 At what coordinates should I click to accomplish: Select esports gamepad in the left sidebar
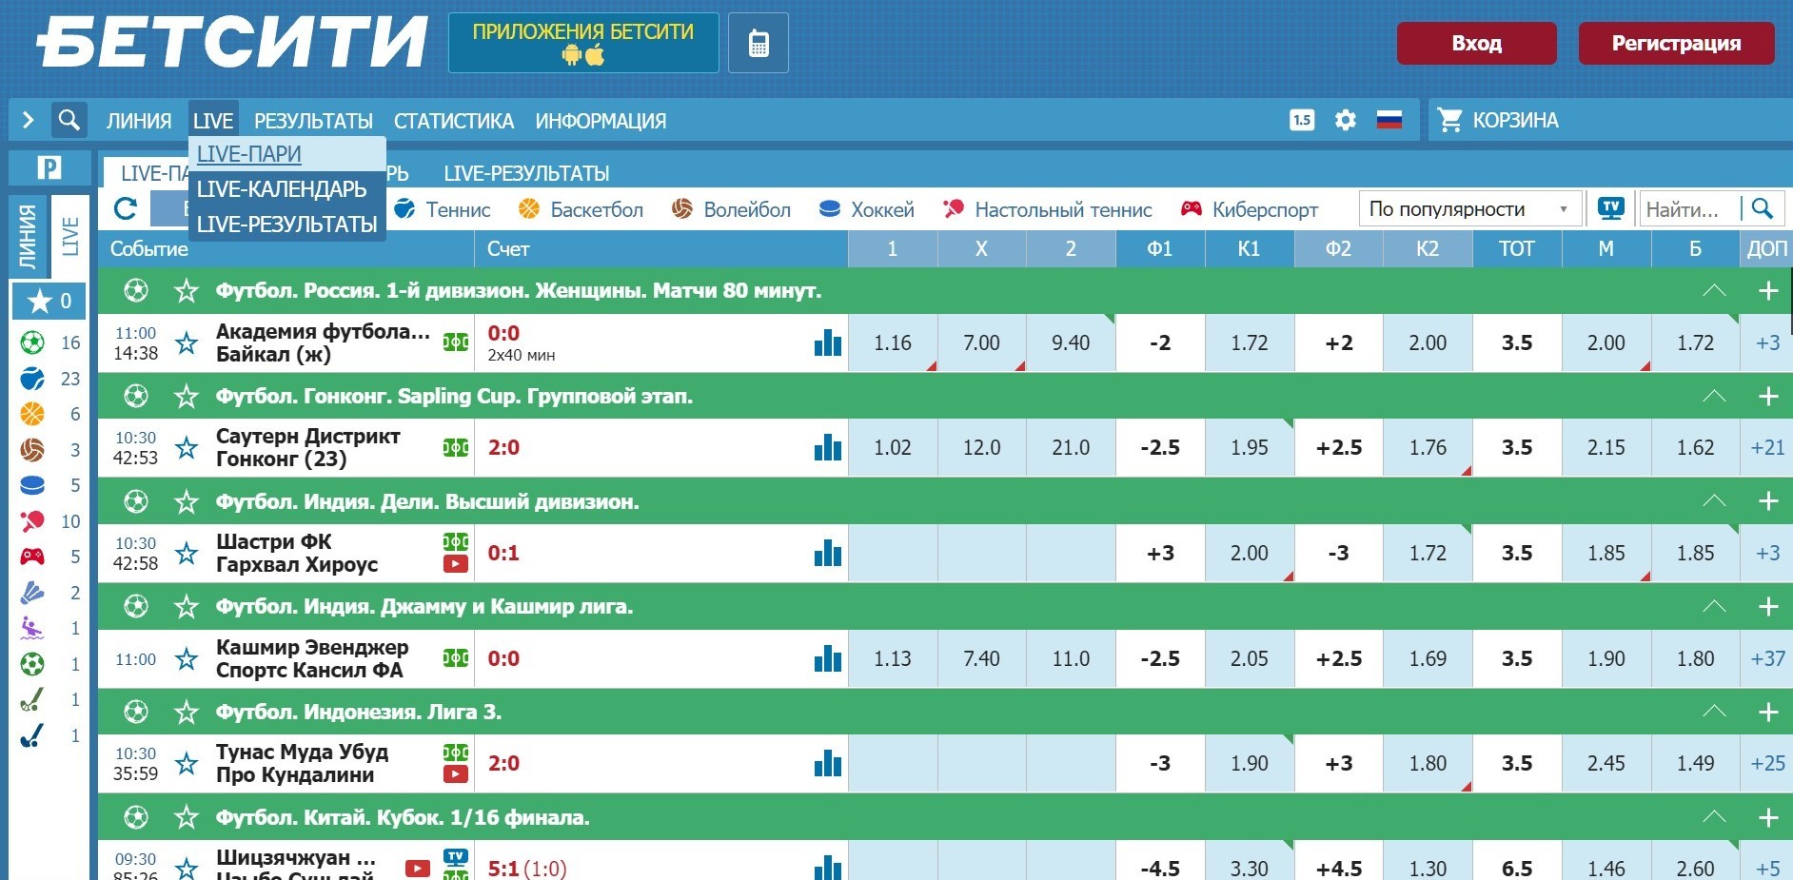32,557
